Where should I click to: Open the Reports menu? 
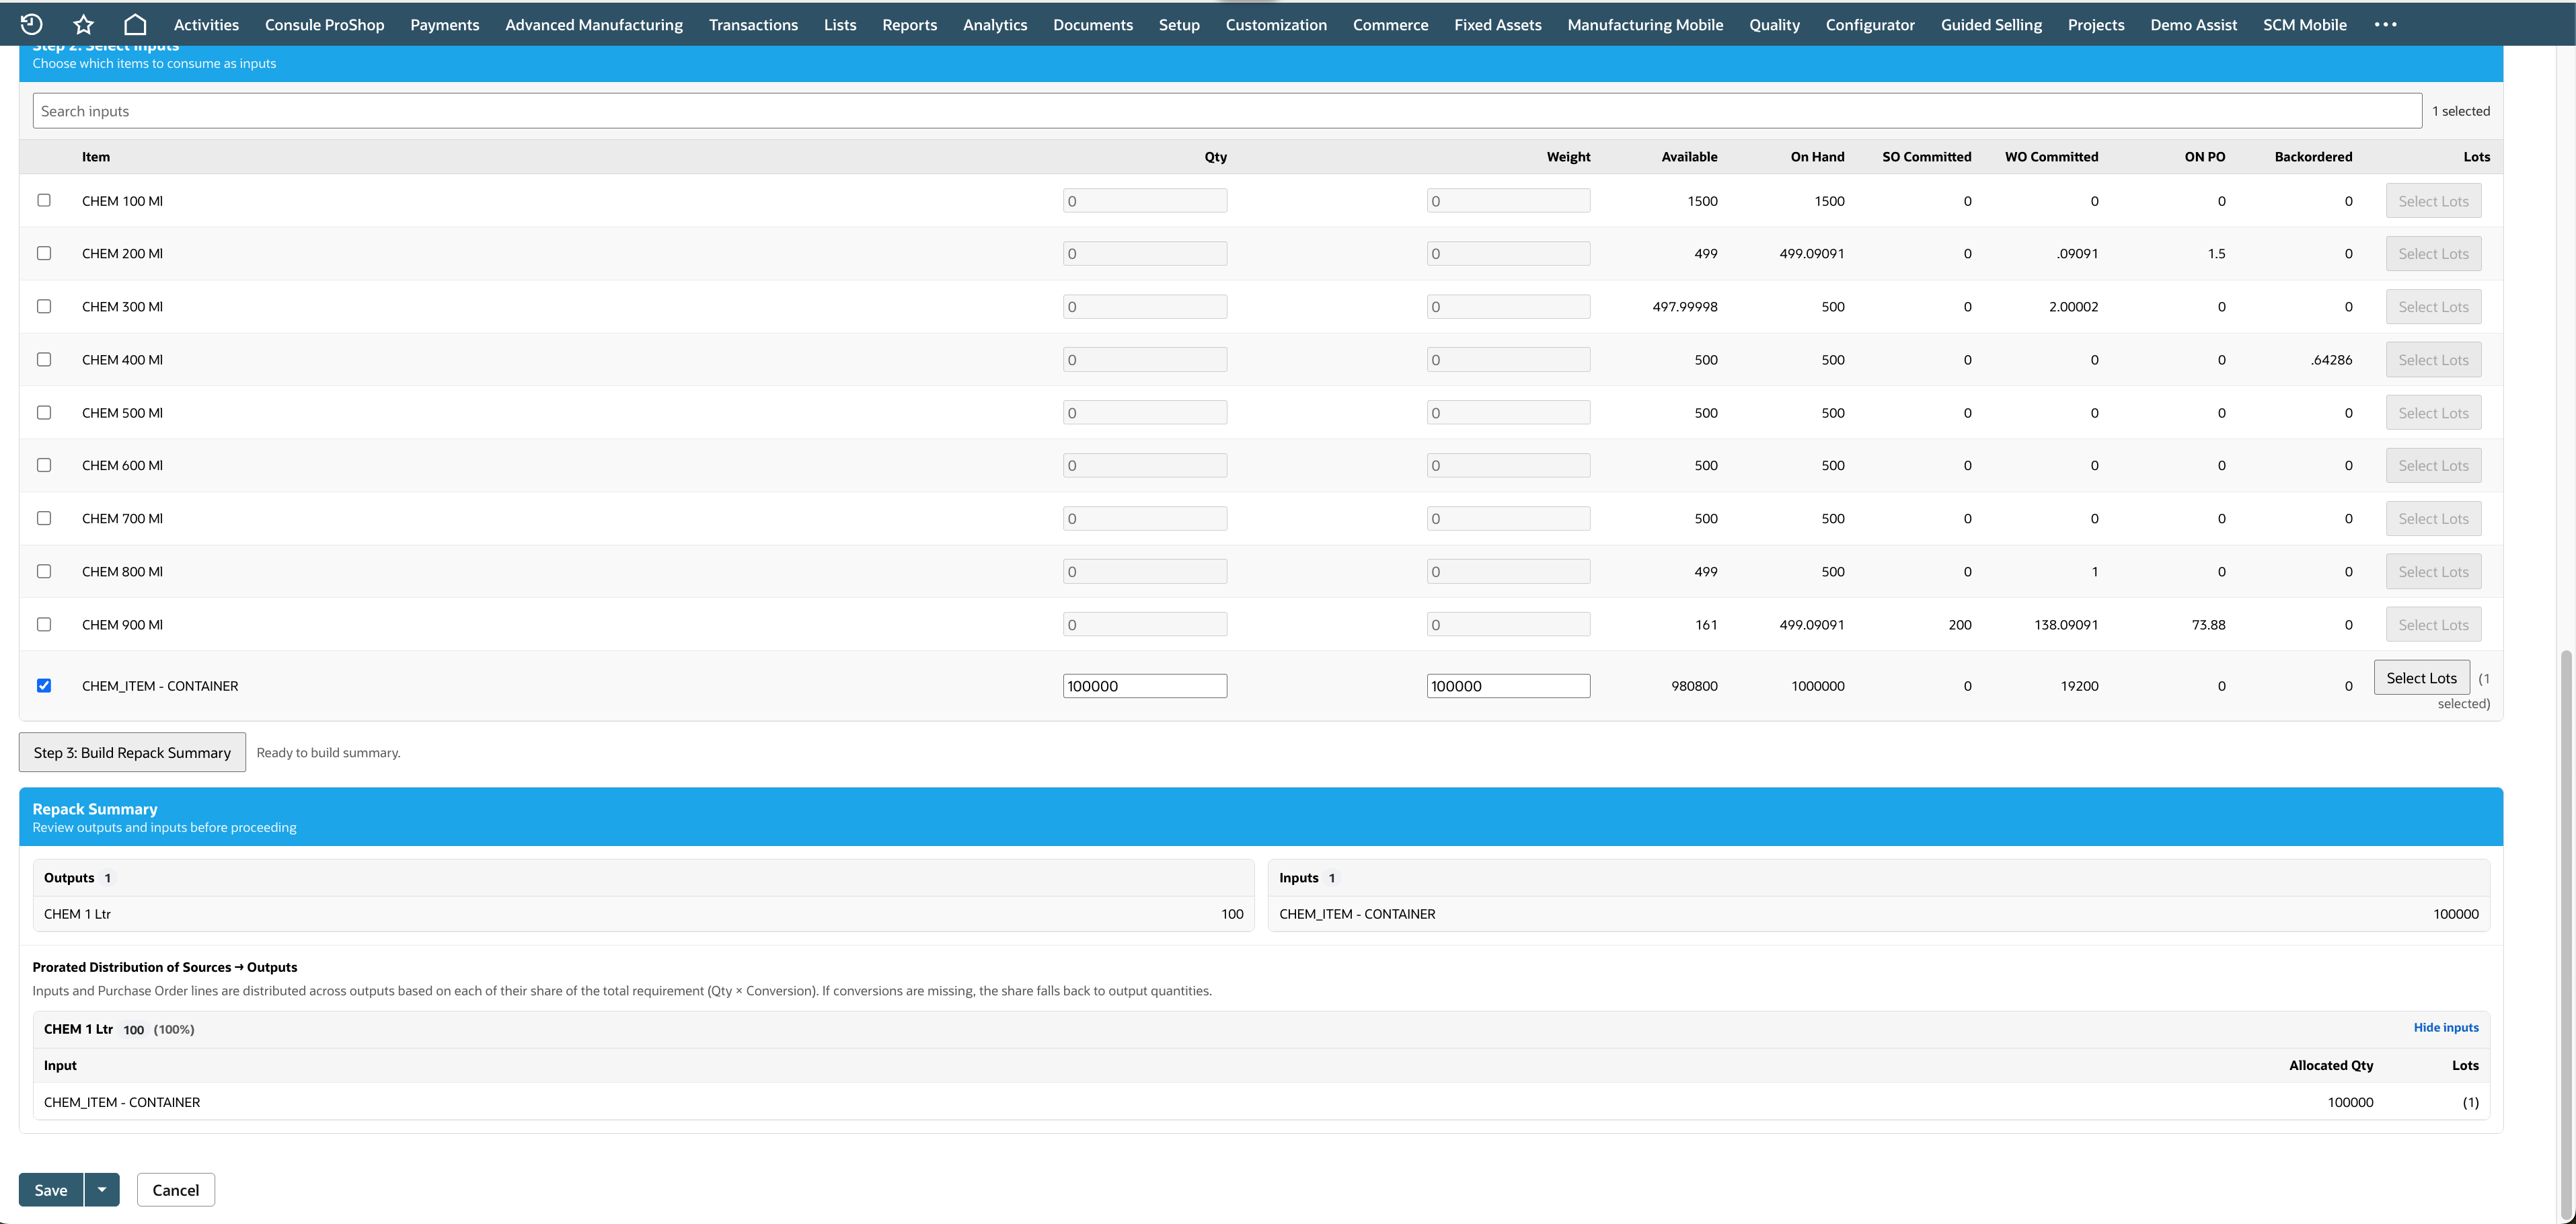[x=909, y=24]
